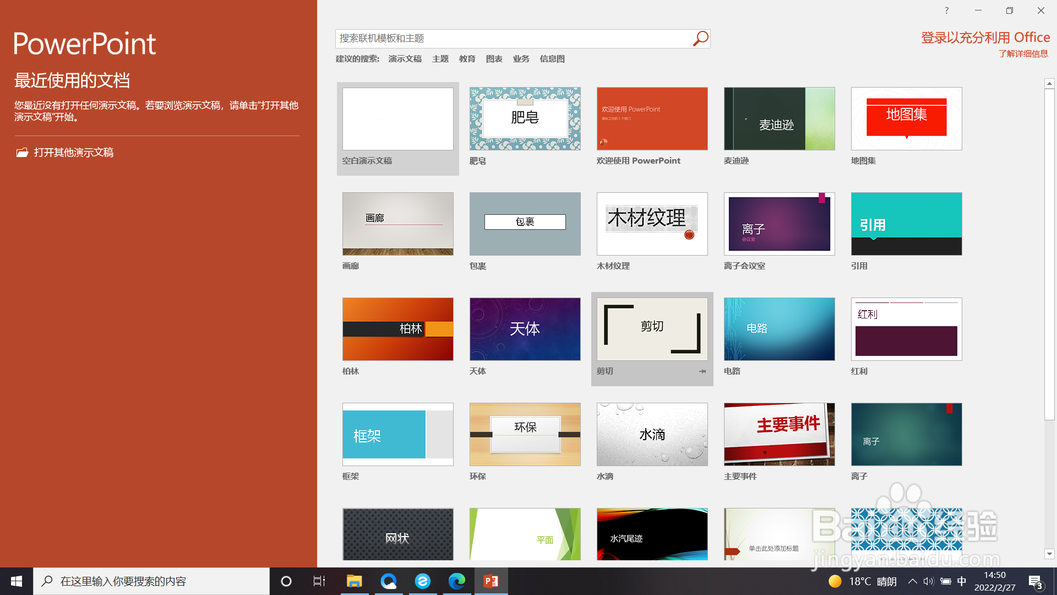1057x595 pixels.
Task: Select the 剪切 template thumbnail
Action: 652,329
